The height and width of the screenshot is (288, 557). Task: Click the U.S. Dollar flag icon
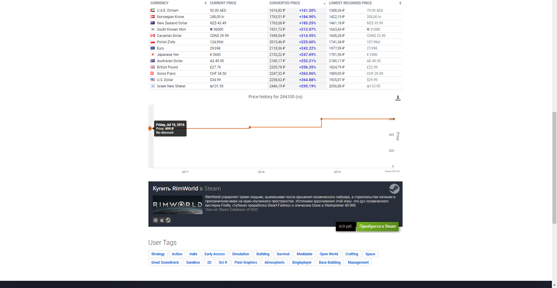153,80
